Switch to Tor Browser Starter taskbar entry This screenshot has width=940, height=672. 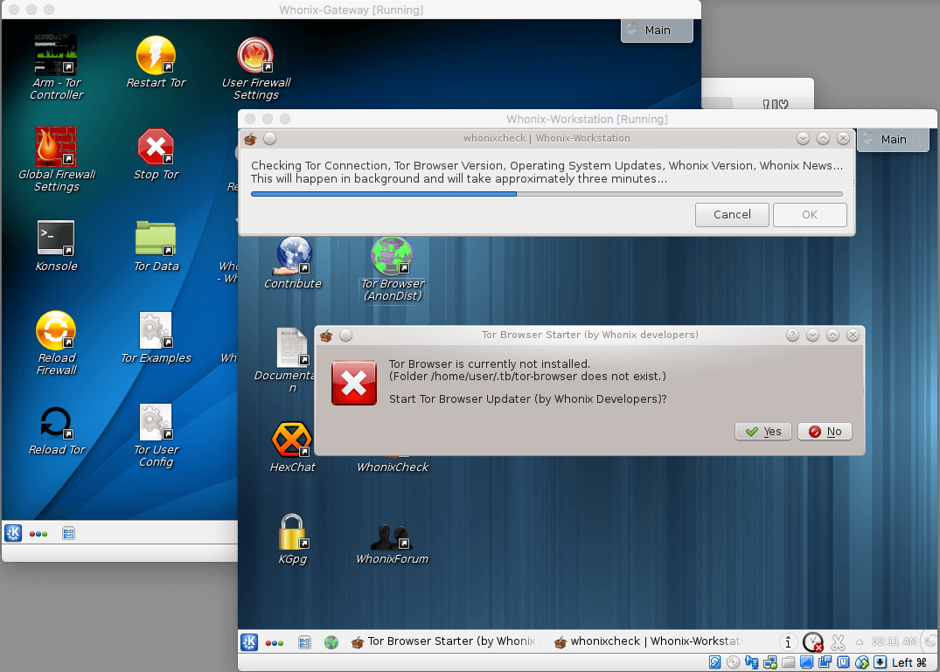tap(444, 641)
